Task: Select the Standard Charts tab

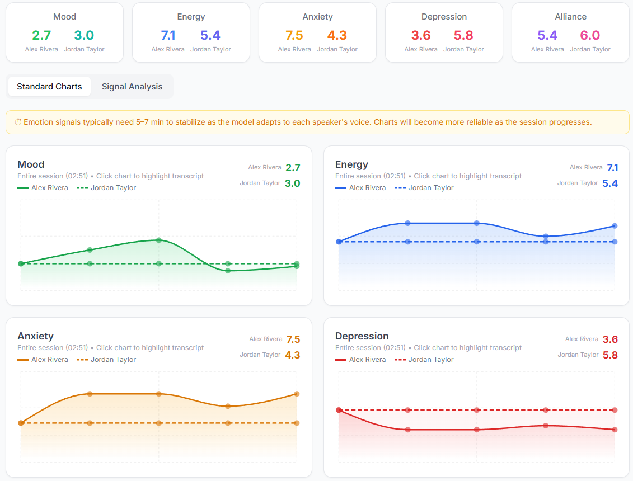Action: coord(49,86)
